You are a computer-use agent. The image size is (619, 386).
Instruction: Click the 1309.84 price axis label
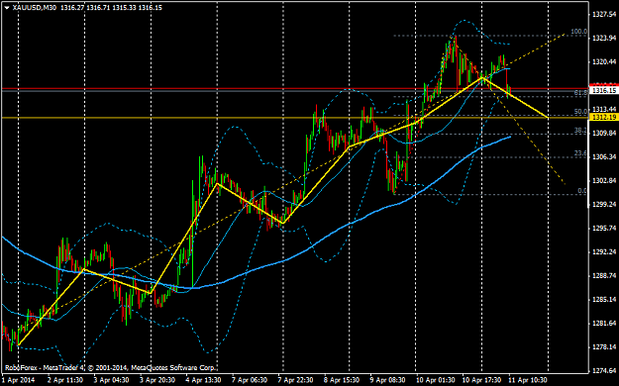coord(604,133)
